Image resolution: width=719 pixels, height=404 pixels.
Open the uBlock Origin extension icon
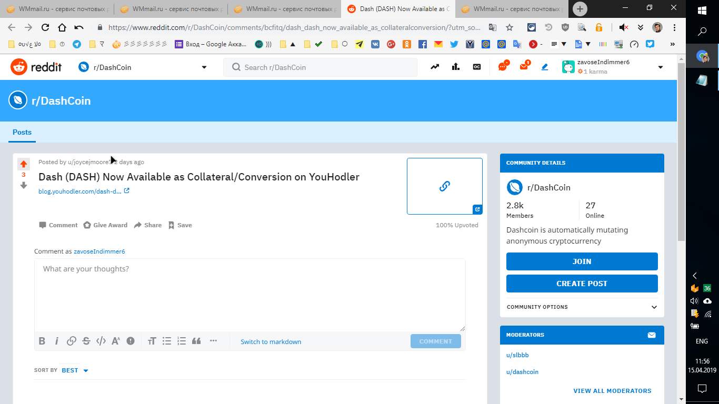point(565,27)
